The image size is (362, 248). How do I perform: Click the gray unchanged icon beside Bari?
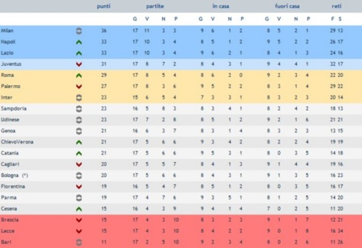79,242
